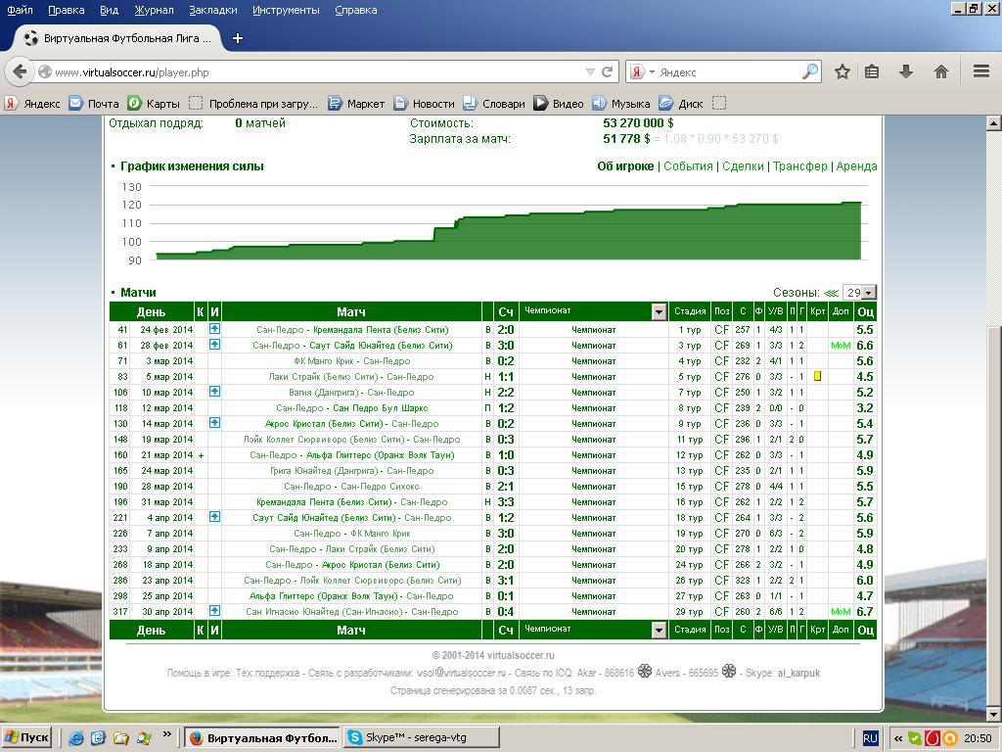Expand quick launch overflow chevron
The width and height of the screenshot is (1002, 752).
tap(166, 734)
